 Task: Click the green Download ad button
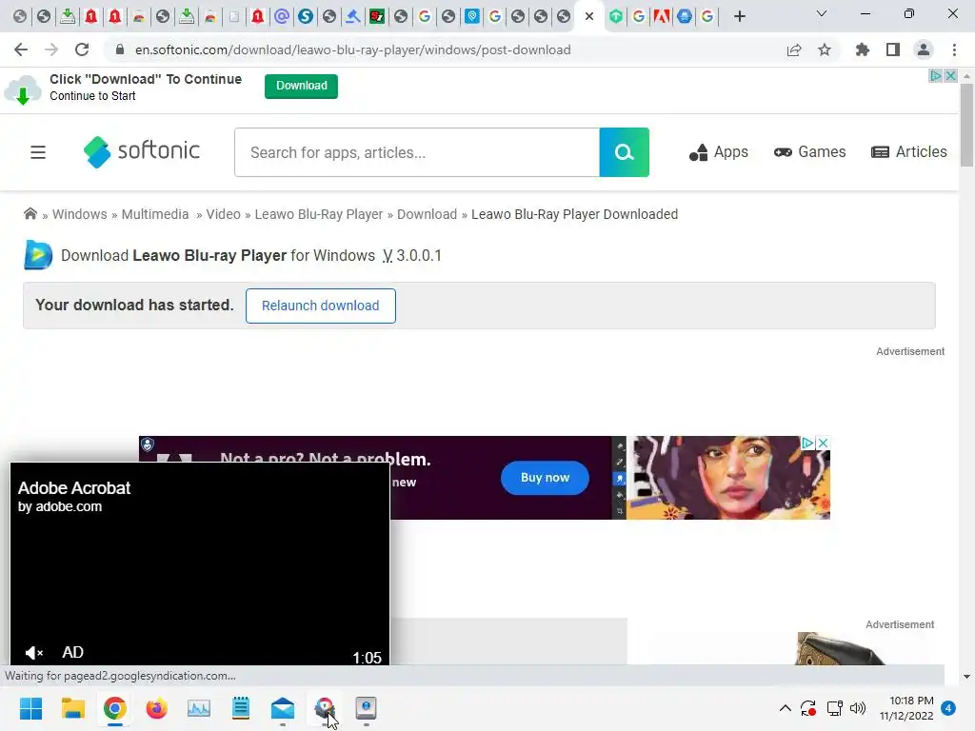[301, 86]
